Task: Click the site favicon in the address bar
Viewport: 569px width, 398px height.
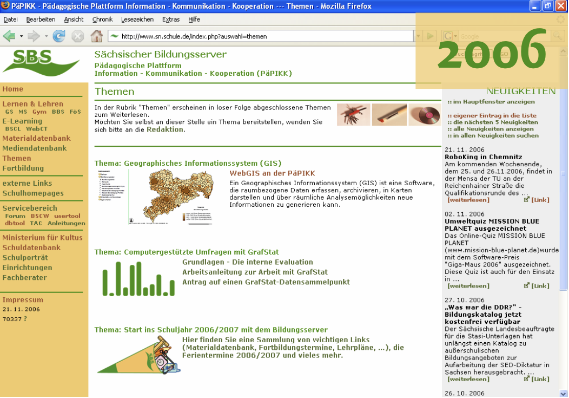Action: (x=114, y=36)
